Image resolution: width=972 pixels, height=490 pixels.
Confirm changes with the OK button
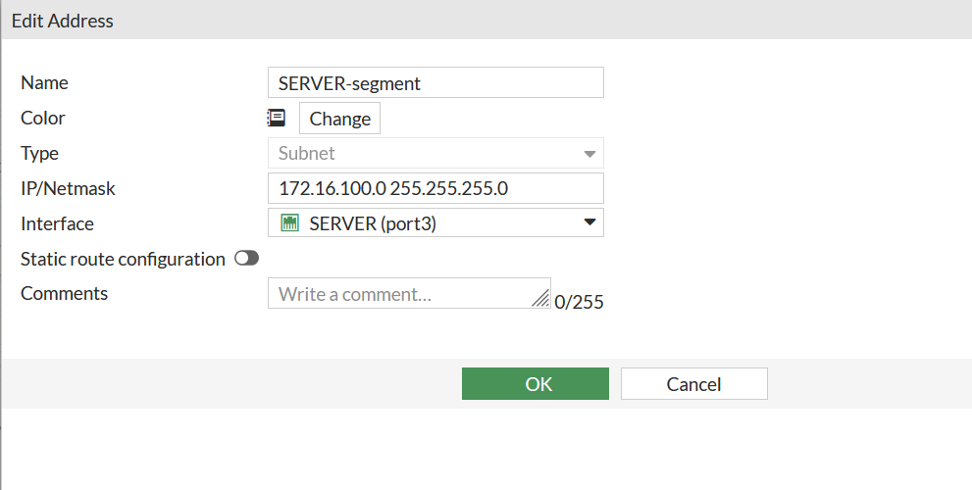[x=536, y=384]
